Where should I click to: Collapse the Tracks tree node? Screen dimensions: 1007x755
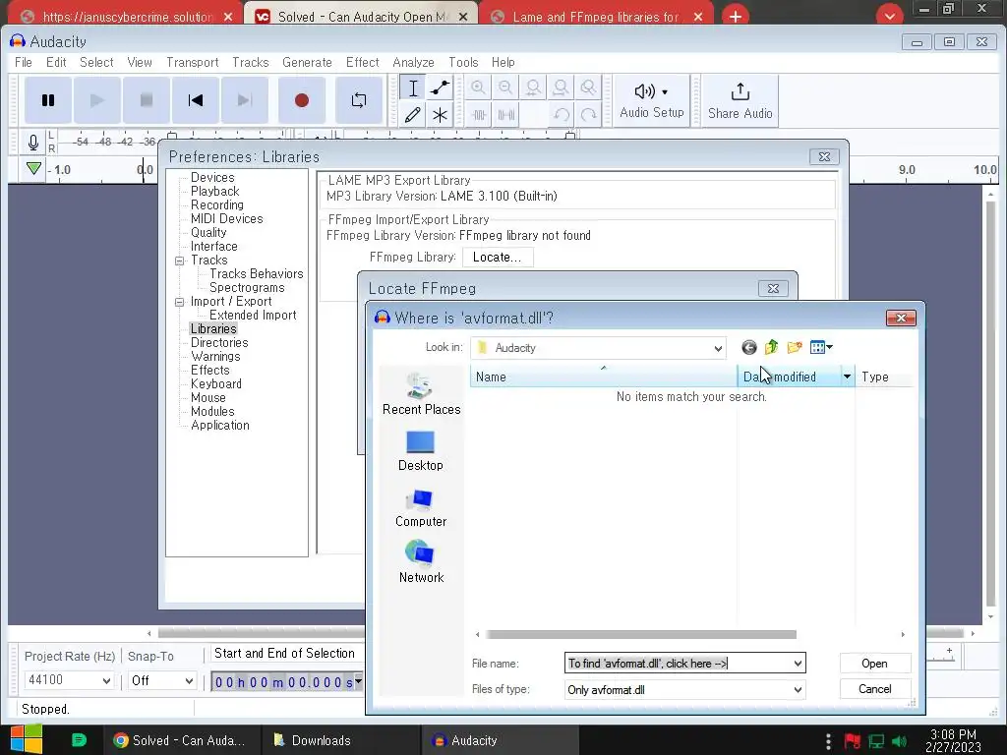pos(180,261)
